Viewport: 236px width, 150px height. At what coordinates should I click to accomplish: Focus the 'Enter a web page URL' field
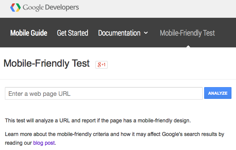pyautogui.click(x=104, y=94)
